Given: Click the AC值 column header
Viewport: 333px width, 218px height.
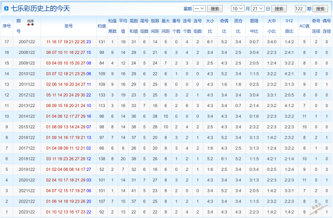Looking at the screenshot, I should pos(304,26).
